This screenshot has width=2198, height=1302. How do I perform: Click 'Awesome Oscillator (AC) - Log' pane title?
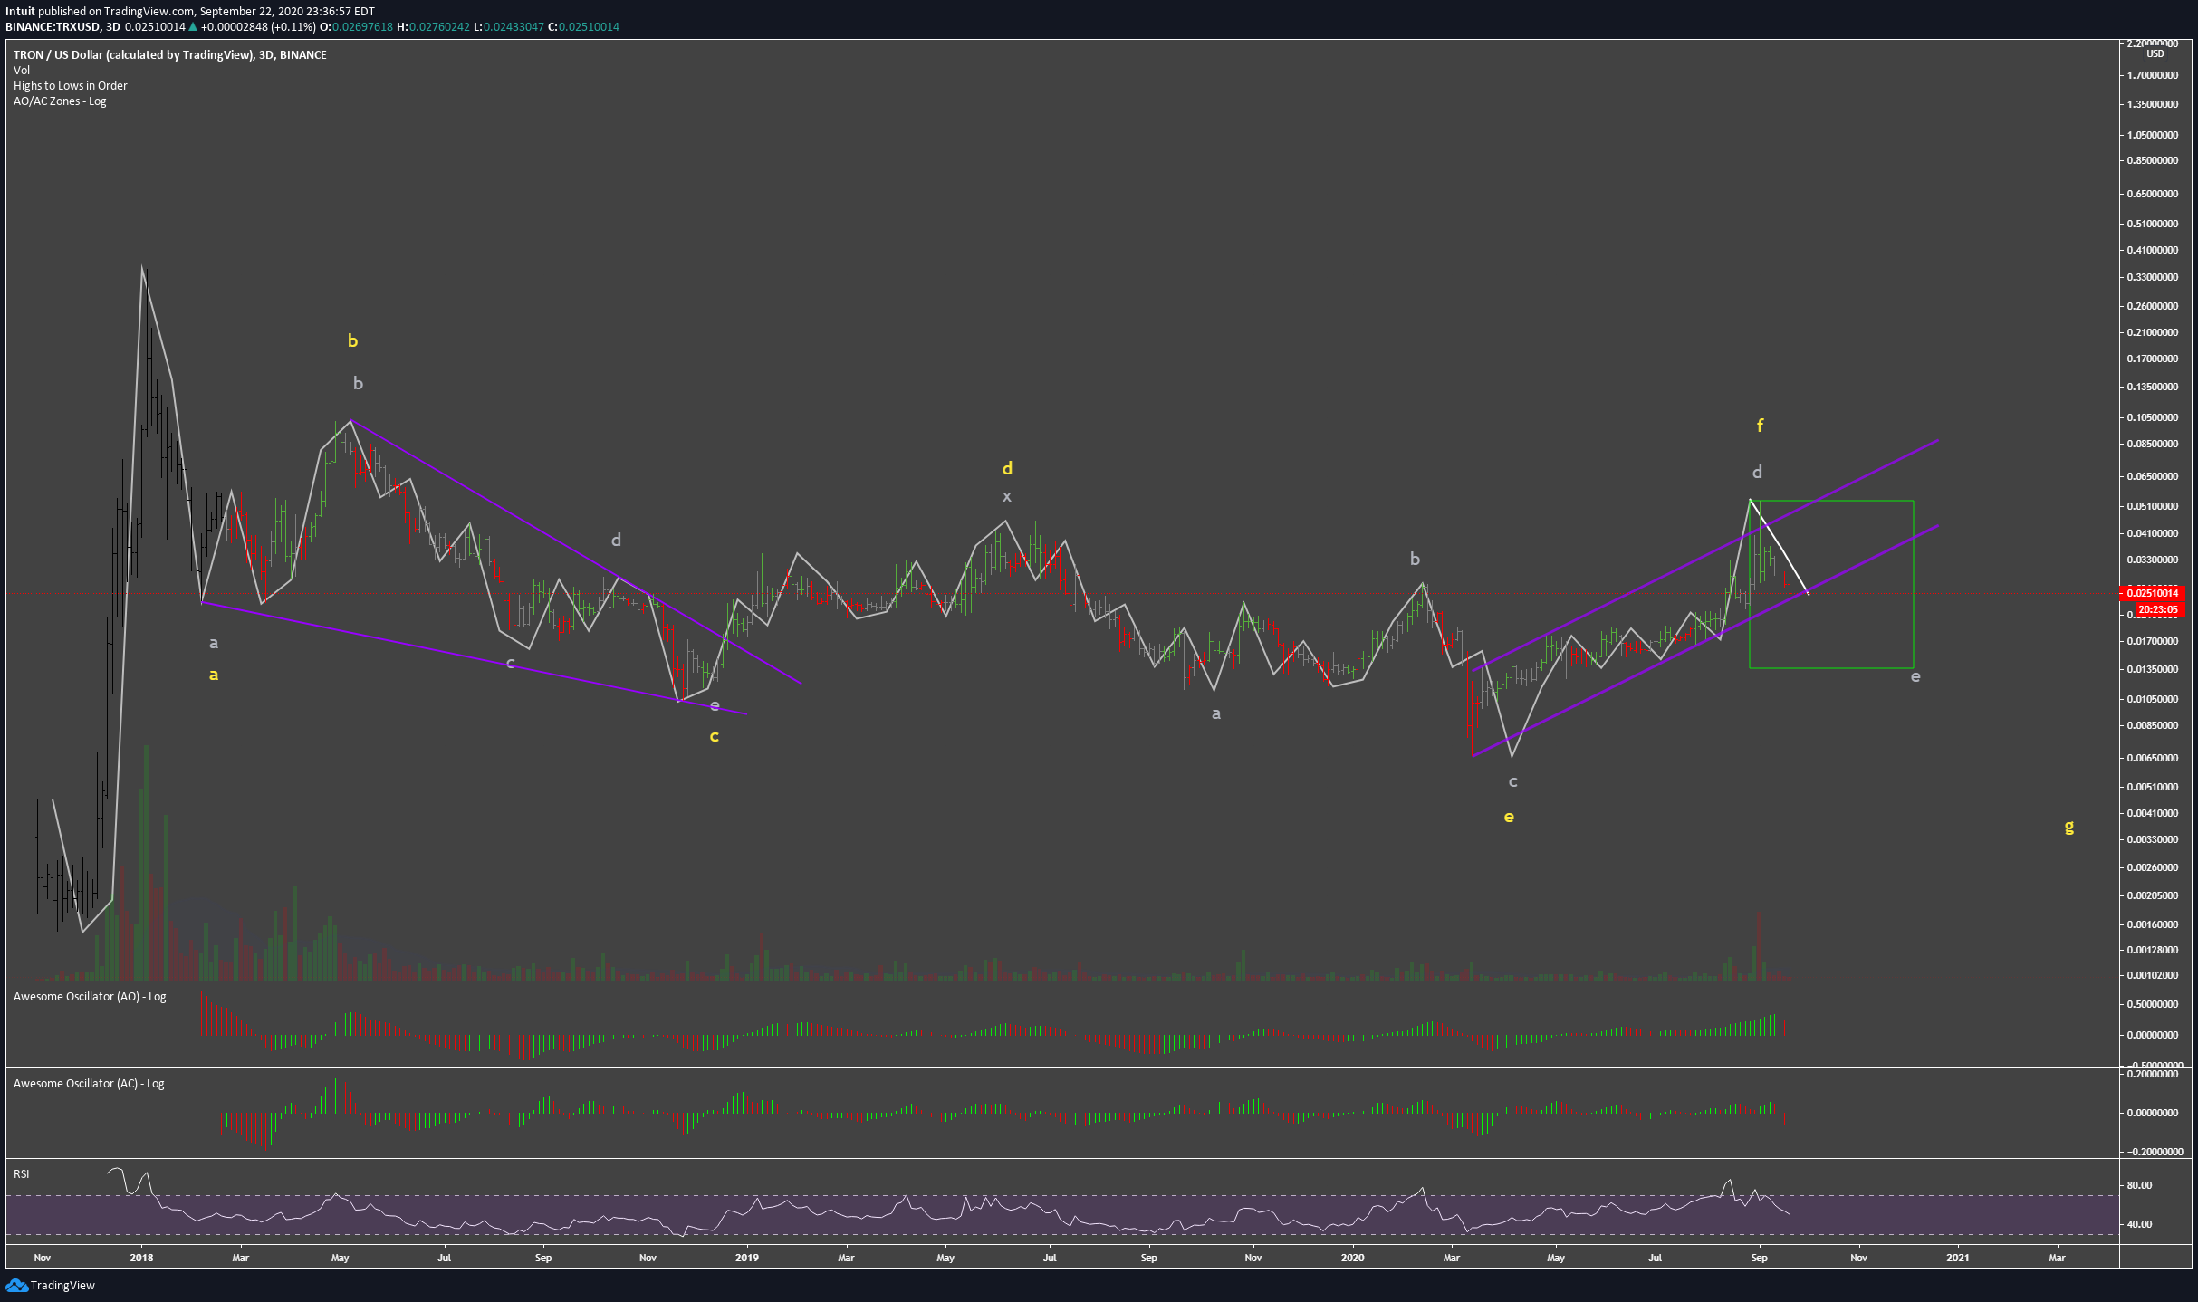point(89,1083)
